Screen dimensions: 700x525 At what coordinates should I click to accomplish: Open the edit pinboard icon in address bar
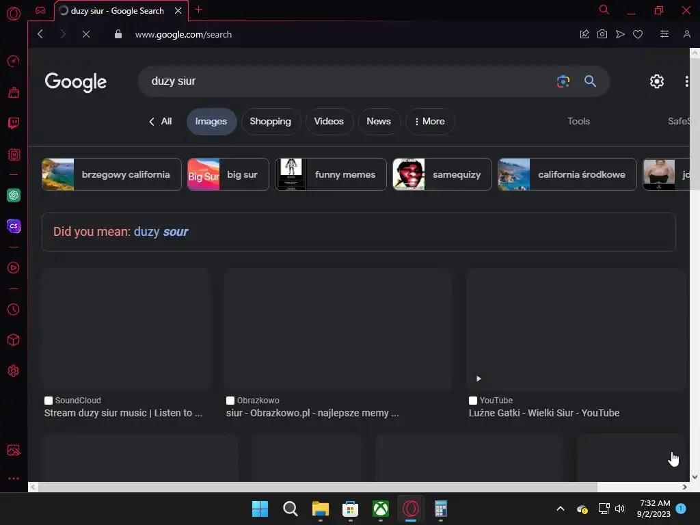point(584,34)
